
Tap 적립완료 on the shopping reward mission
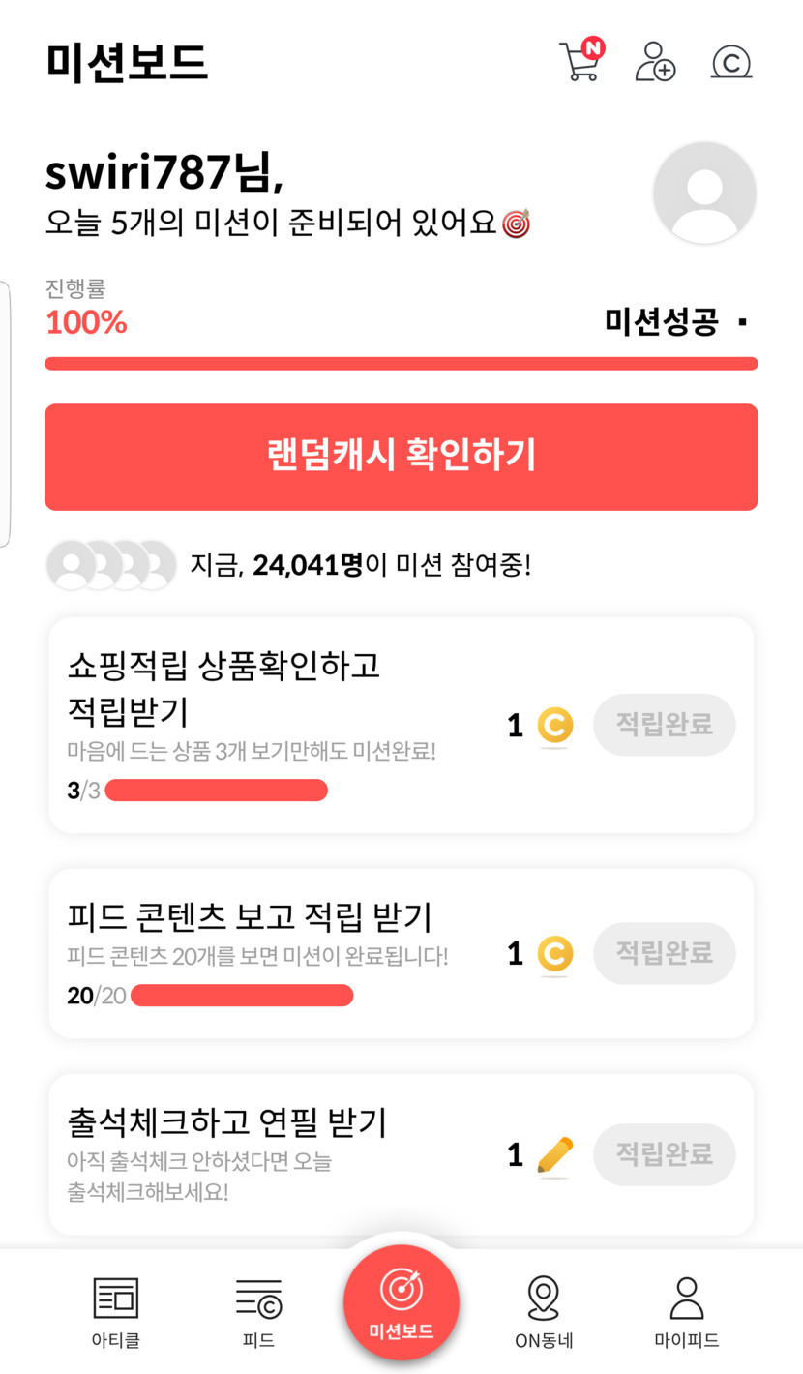point(664,724)
